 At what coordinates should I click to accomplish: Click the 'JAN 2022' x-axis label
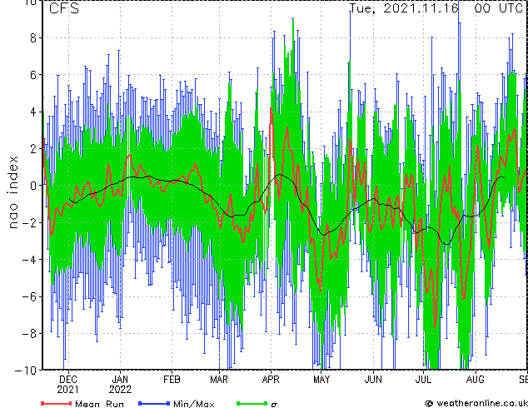point(120,385)
